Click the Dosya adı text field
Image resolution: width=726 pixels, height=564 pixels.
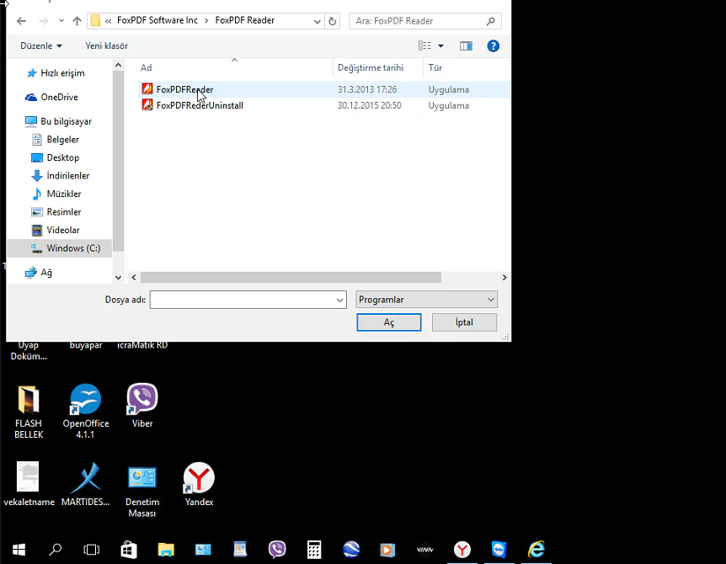242,300
